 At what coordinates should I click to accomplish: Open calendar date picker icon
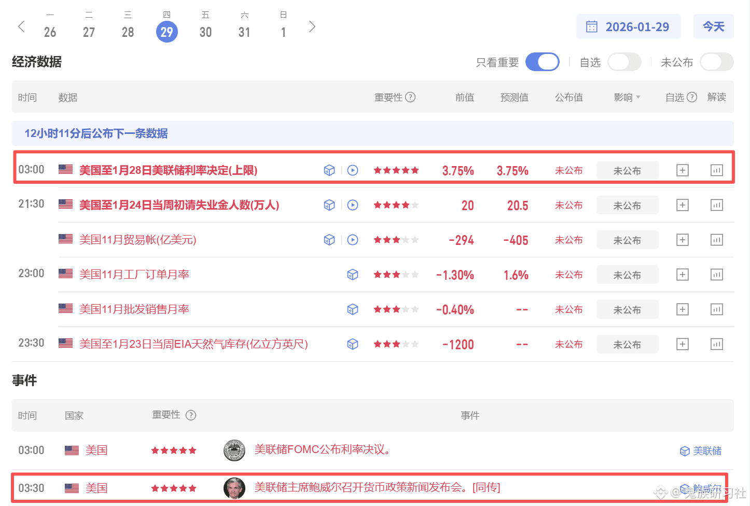coord(592,27)
